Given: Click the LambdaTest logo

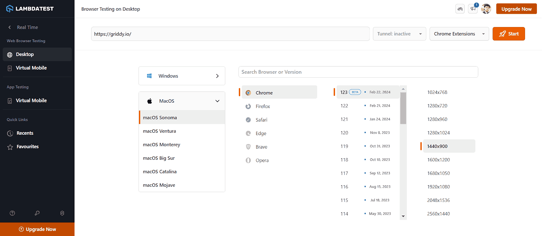Looking at the screenshot, I should tap(30, 9).
